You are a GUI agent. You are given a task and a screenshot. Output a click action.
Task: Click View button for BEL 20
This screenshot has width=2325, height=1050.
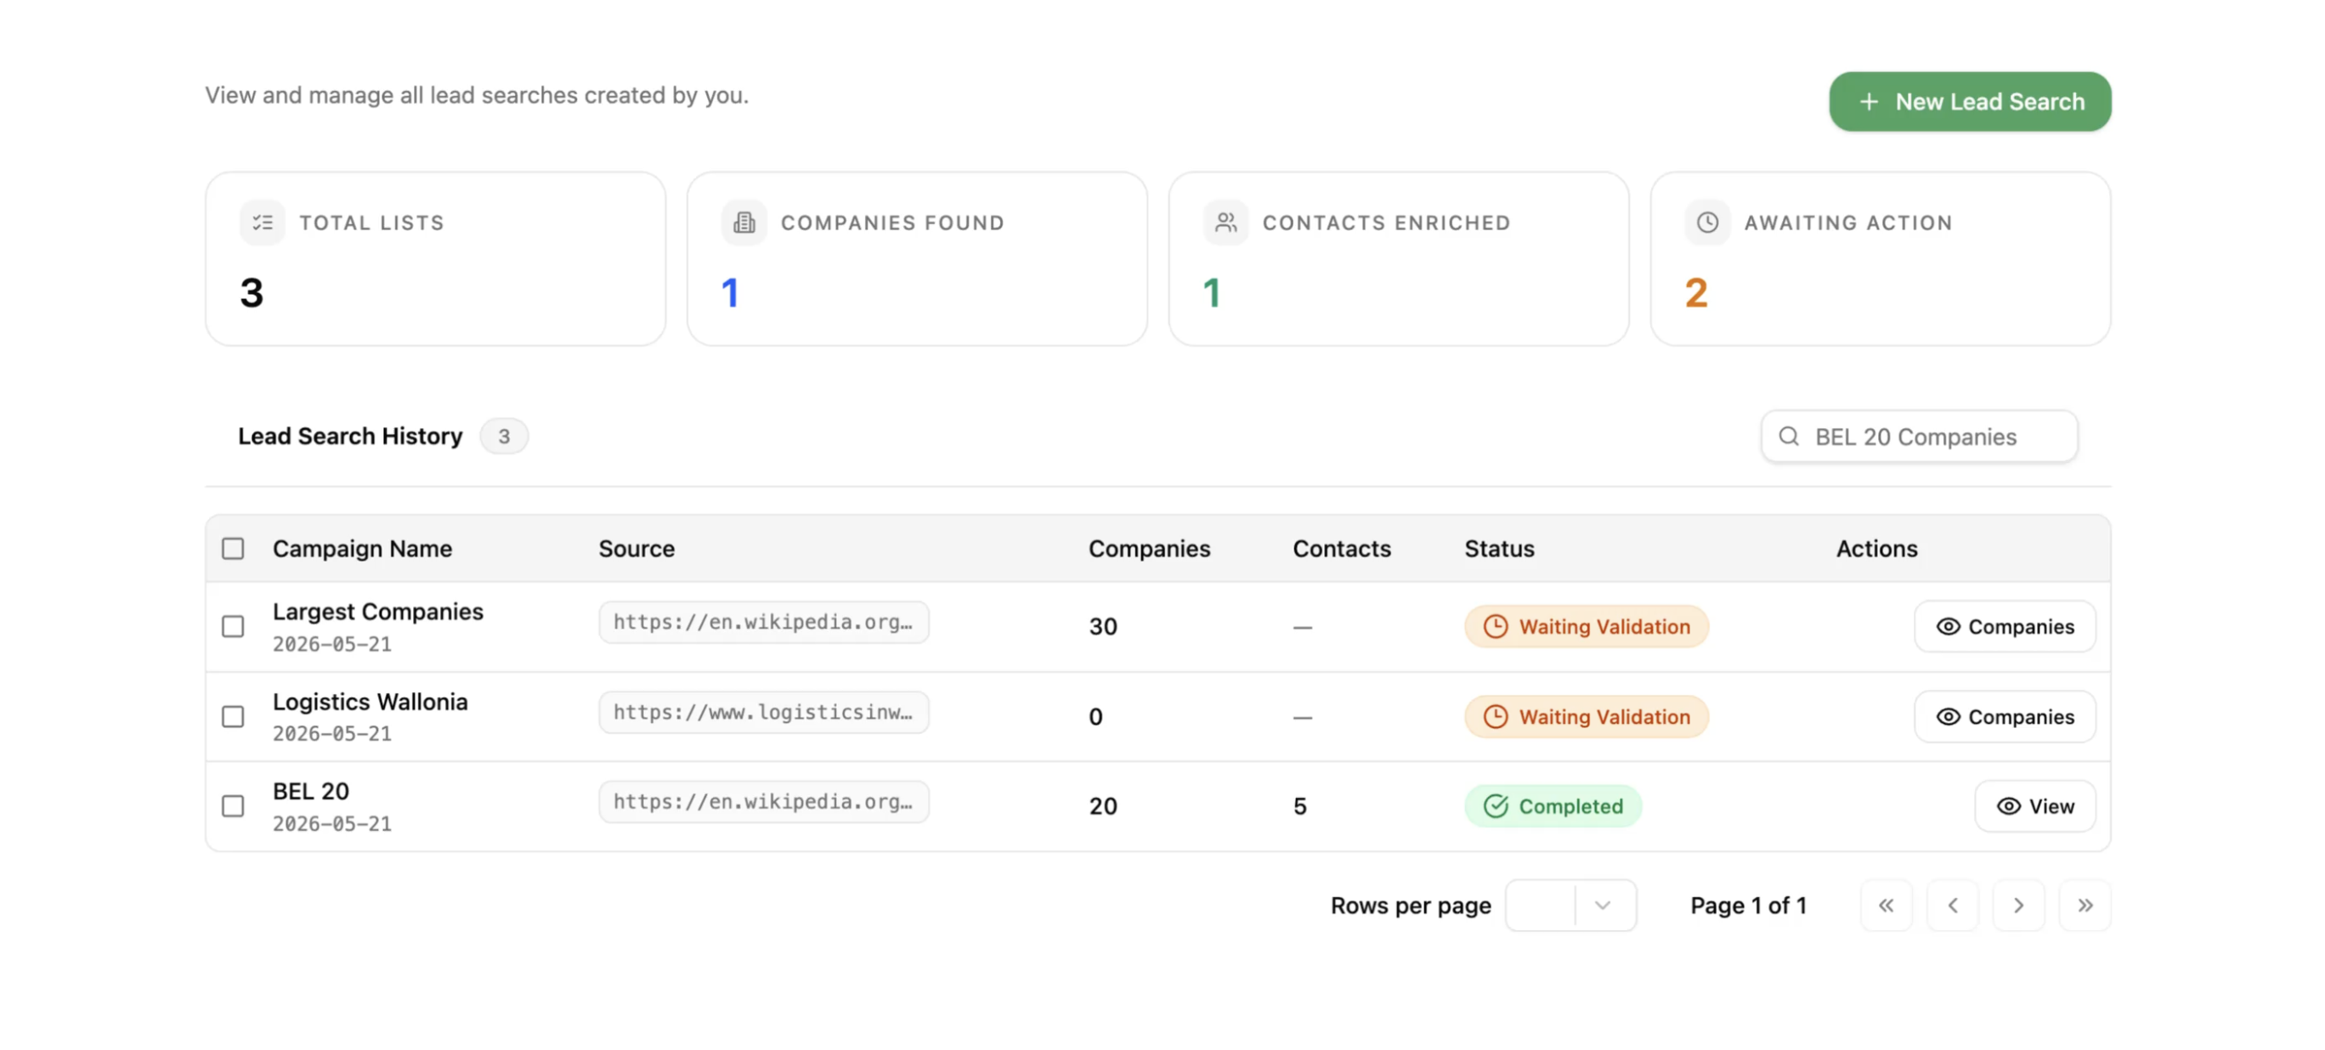[2034, 805]
